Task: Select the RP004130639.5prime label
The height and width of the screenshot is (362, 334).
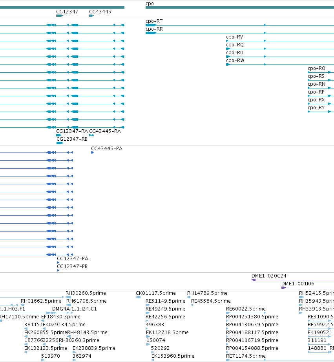Action: click(x=252, y=325)
